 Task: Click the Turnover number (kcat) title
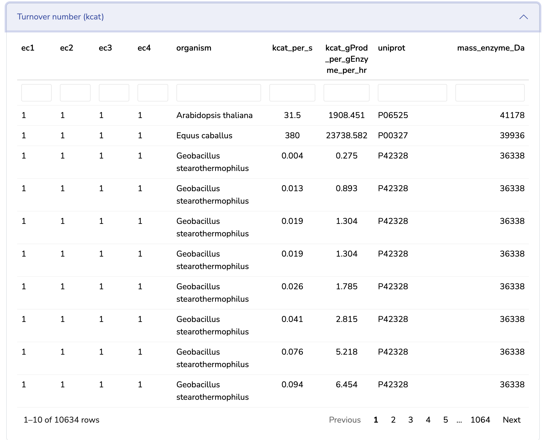pos(61,17)
